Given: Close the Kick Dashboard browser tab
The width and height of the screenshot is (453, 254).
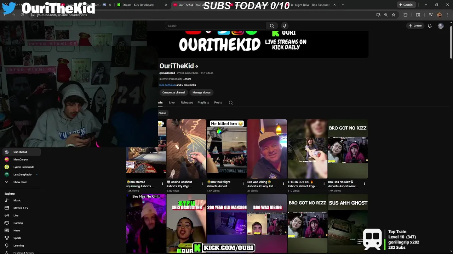Looking at the screenshot, I should coord(166,5).
